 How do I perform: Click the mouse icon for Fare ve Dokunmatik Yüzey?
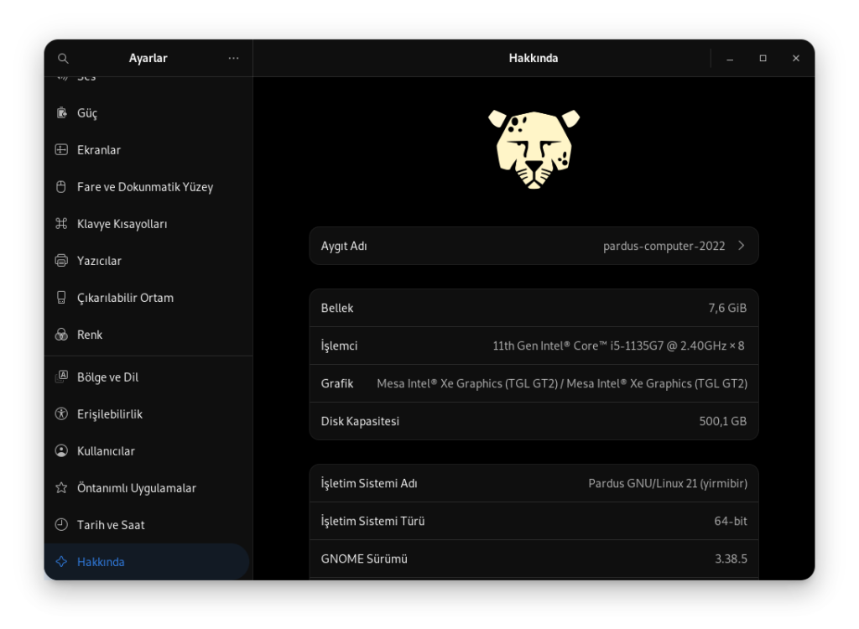click(61, 187)
